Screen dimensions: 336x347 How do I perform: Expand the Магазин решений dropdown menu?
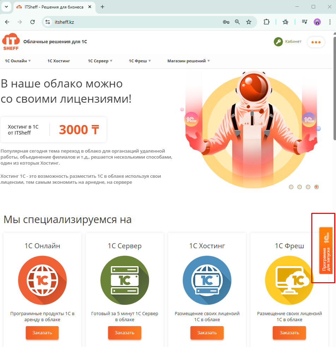188,61
